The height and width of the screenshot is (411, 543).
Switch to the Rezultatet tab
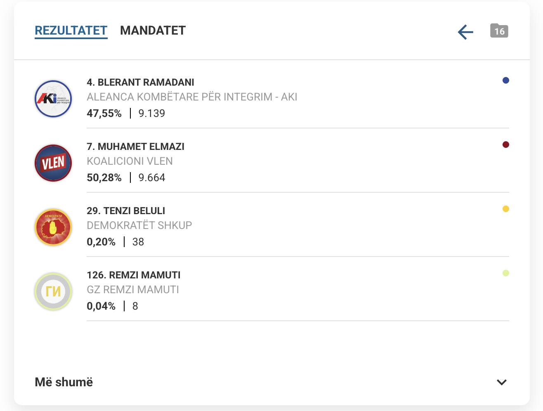click(71, 30)
